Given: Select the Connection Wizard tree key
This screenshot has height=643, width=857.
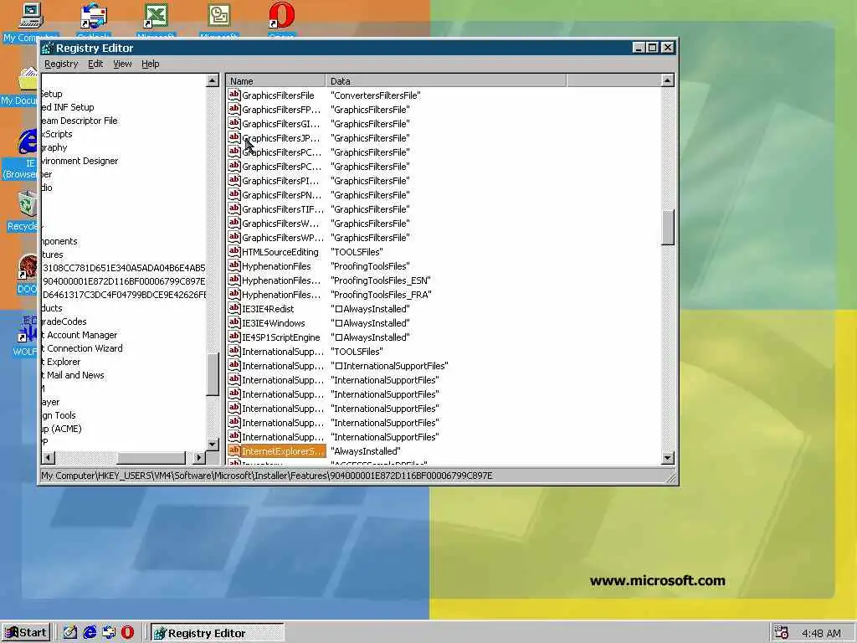Looking at the screenshot, I should [84, 348].
